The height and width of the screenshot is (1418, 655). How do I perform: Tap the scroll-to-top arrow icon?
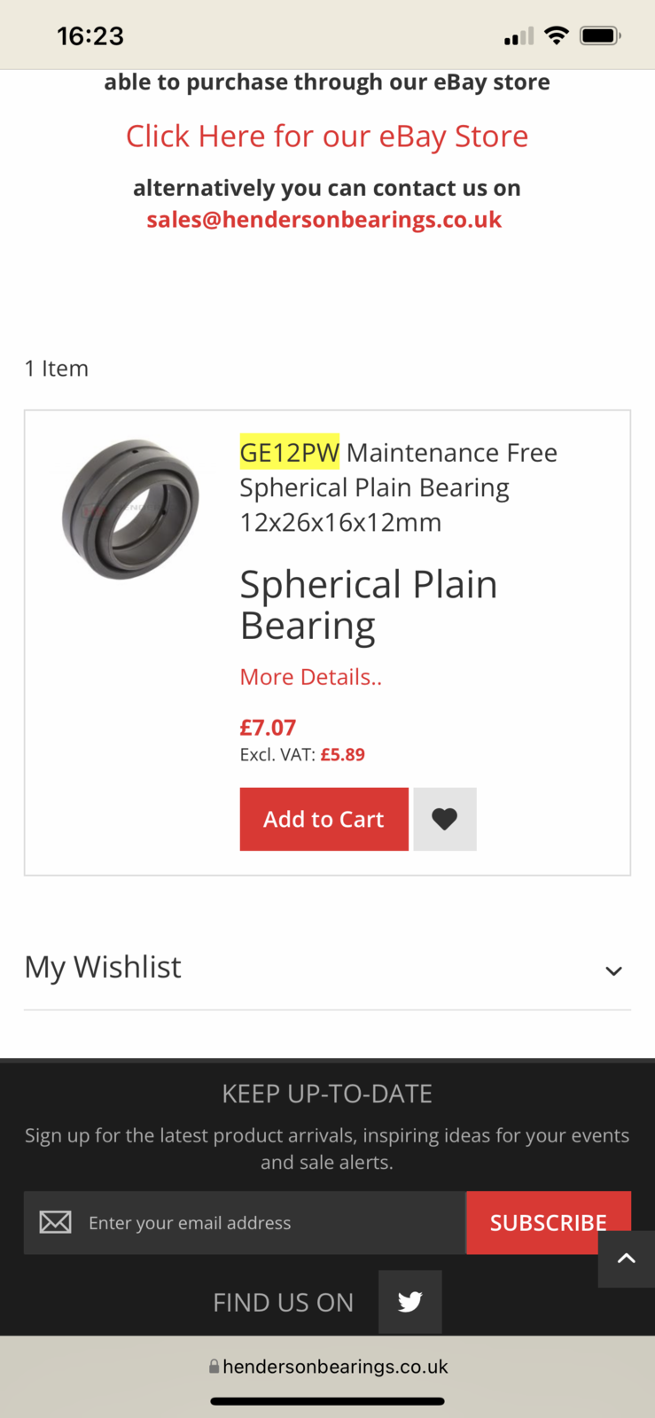[x=627, y=1258]
